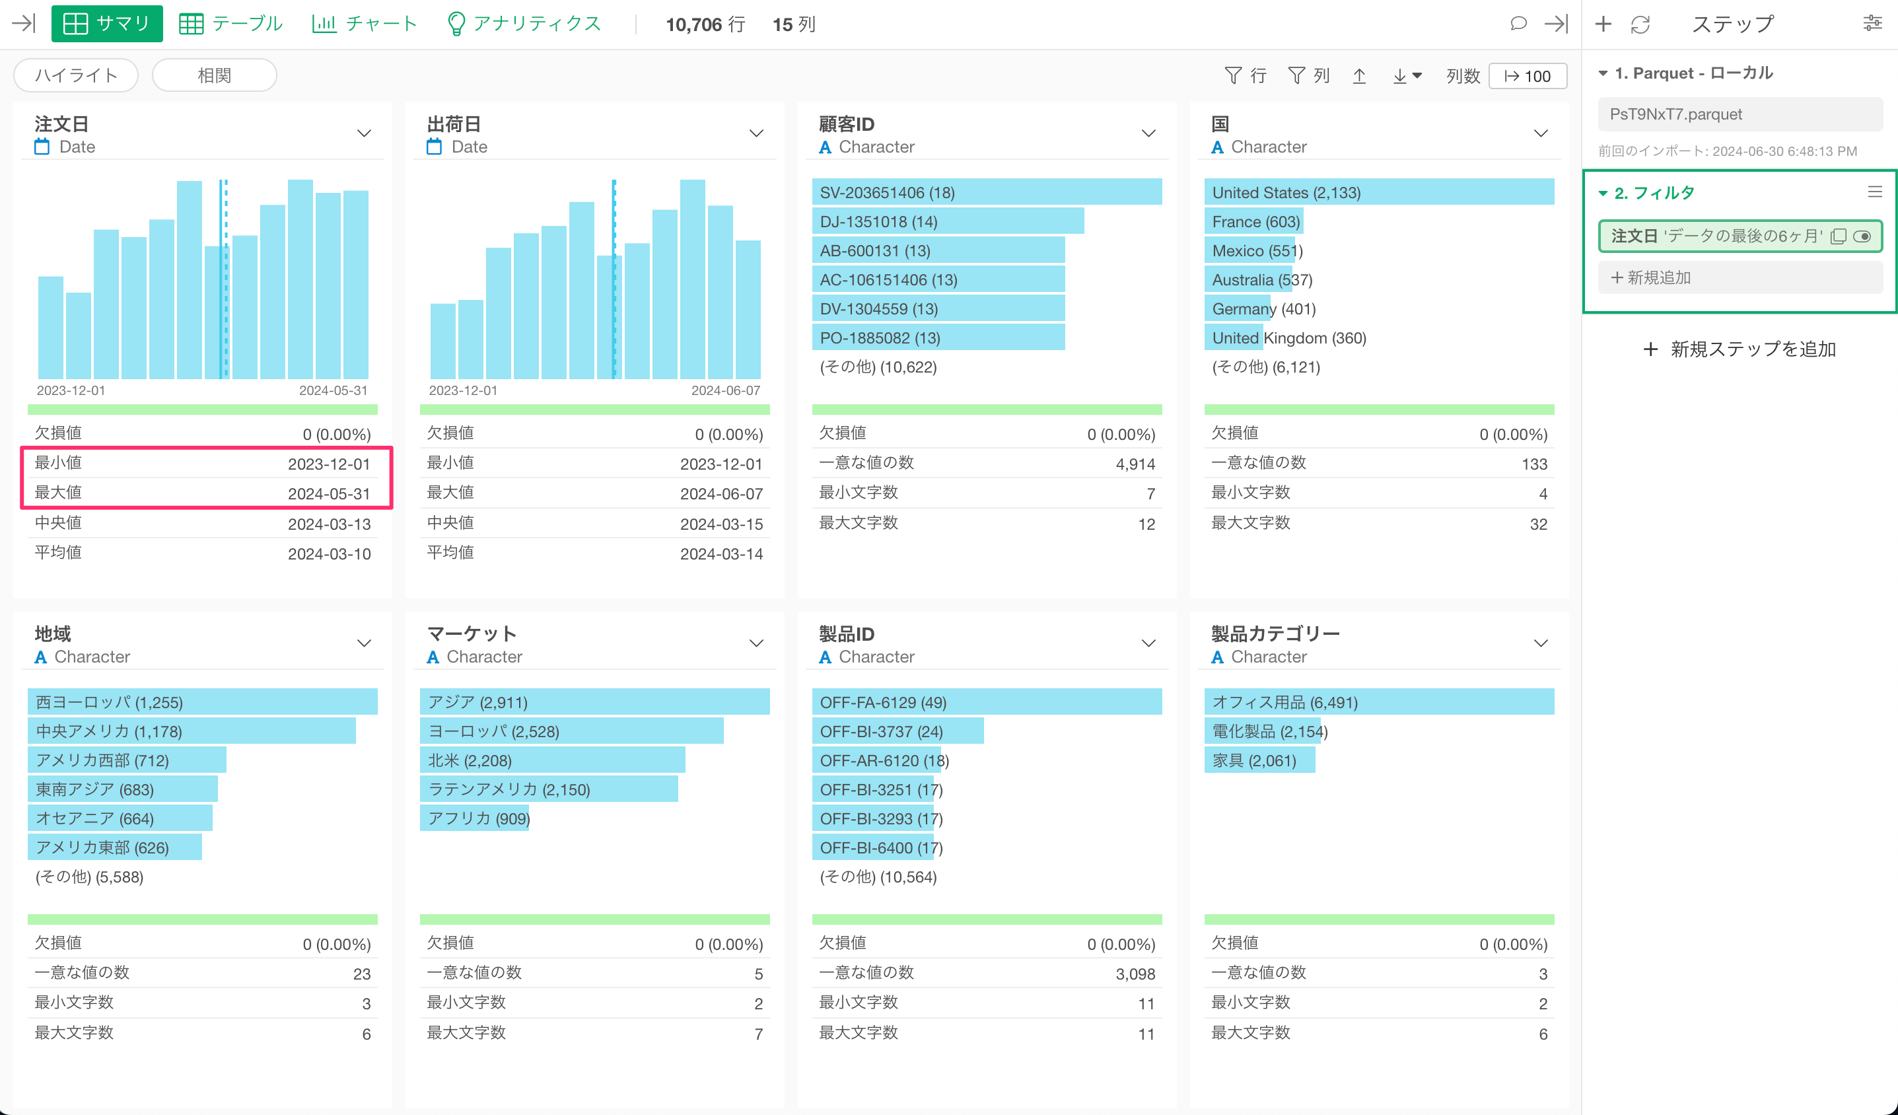This screenshot has width=1898, height=1115.
Task: Click the マーケット character type icon
Action: [433, 657]
